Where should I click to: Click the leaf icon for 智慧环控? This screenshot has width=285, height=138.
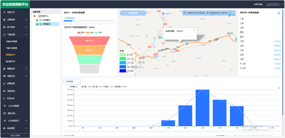pyautogui.click(x=4, y=76)
